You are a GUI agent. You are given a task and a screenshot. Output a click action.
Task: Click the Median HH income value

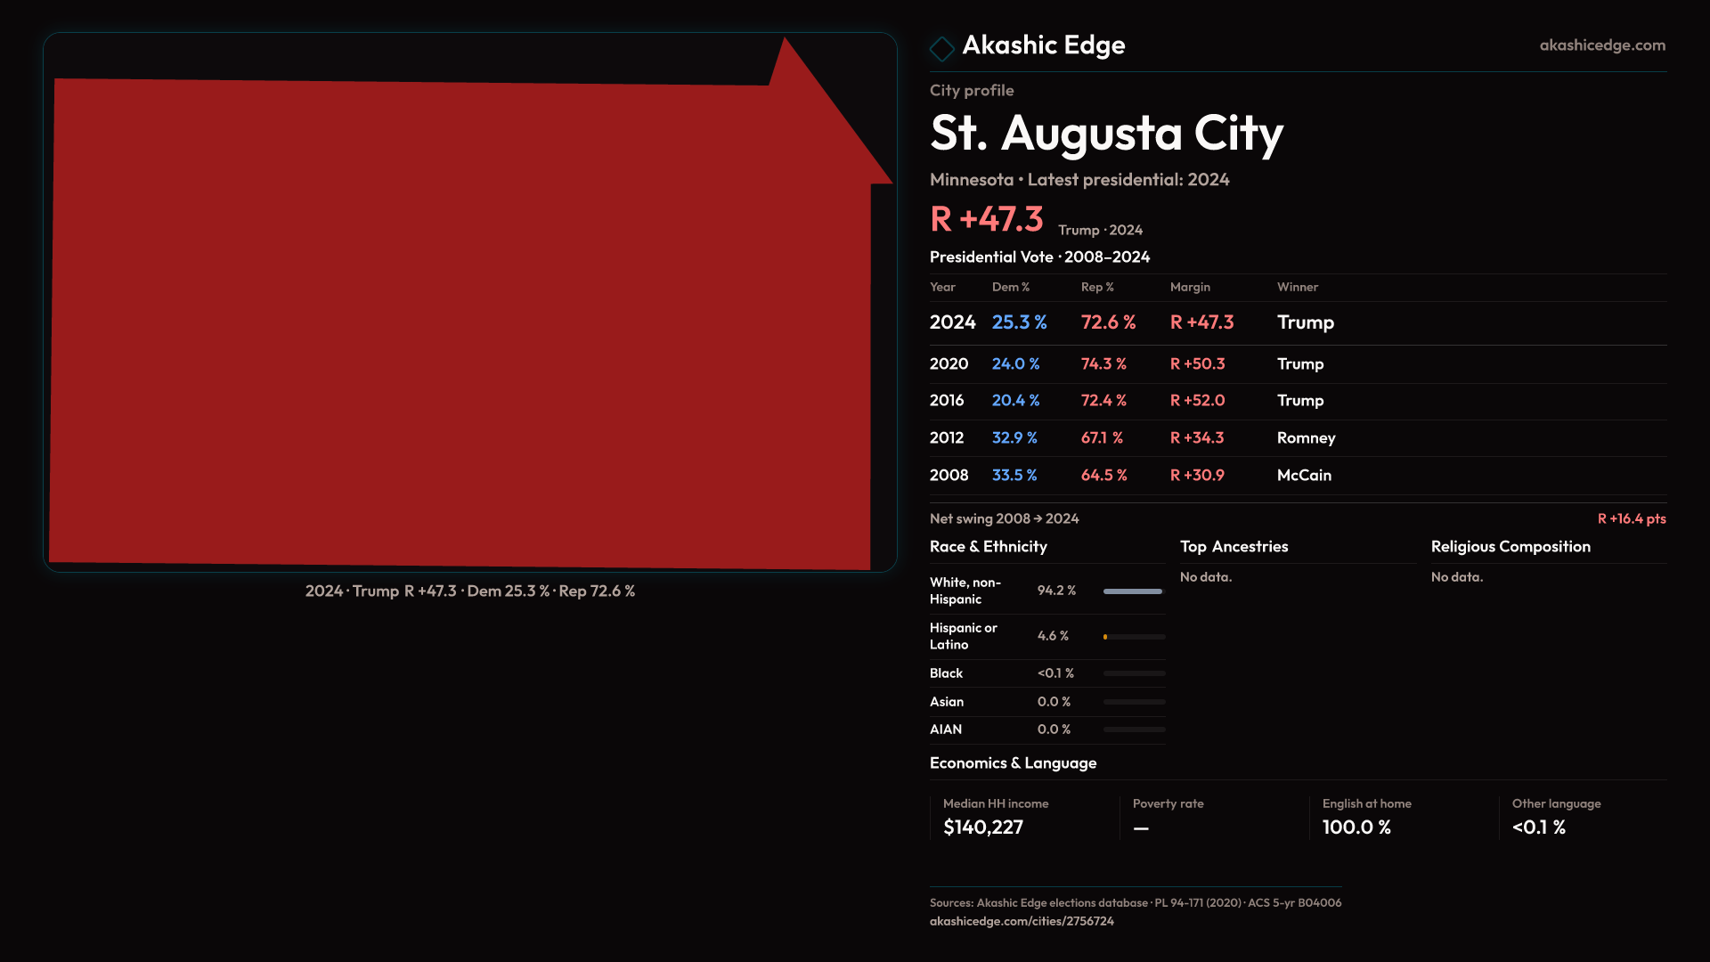coord(982,827)
